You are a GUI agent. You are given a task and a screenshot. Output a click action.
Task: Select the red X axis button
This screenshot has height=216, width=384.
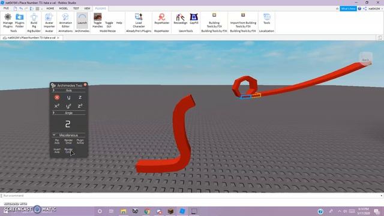click(x=57, y=97)
